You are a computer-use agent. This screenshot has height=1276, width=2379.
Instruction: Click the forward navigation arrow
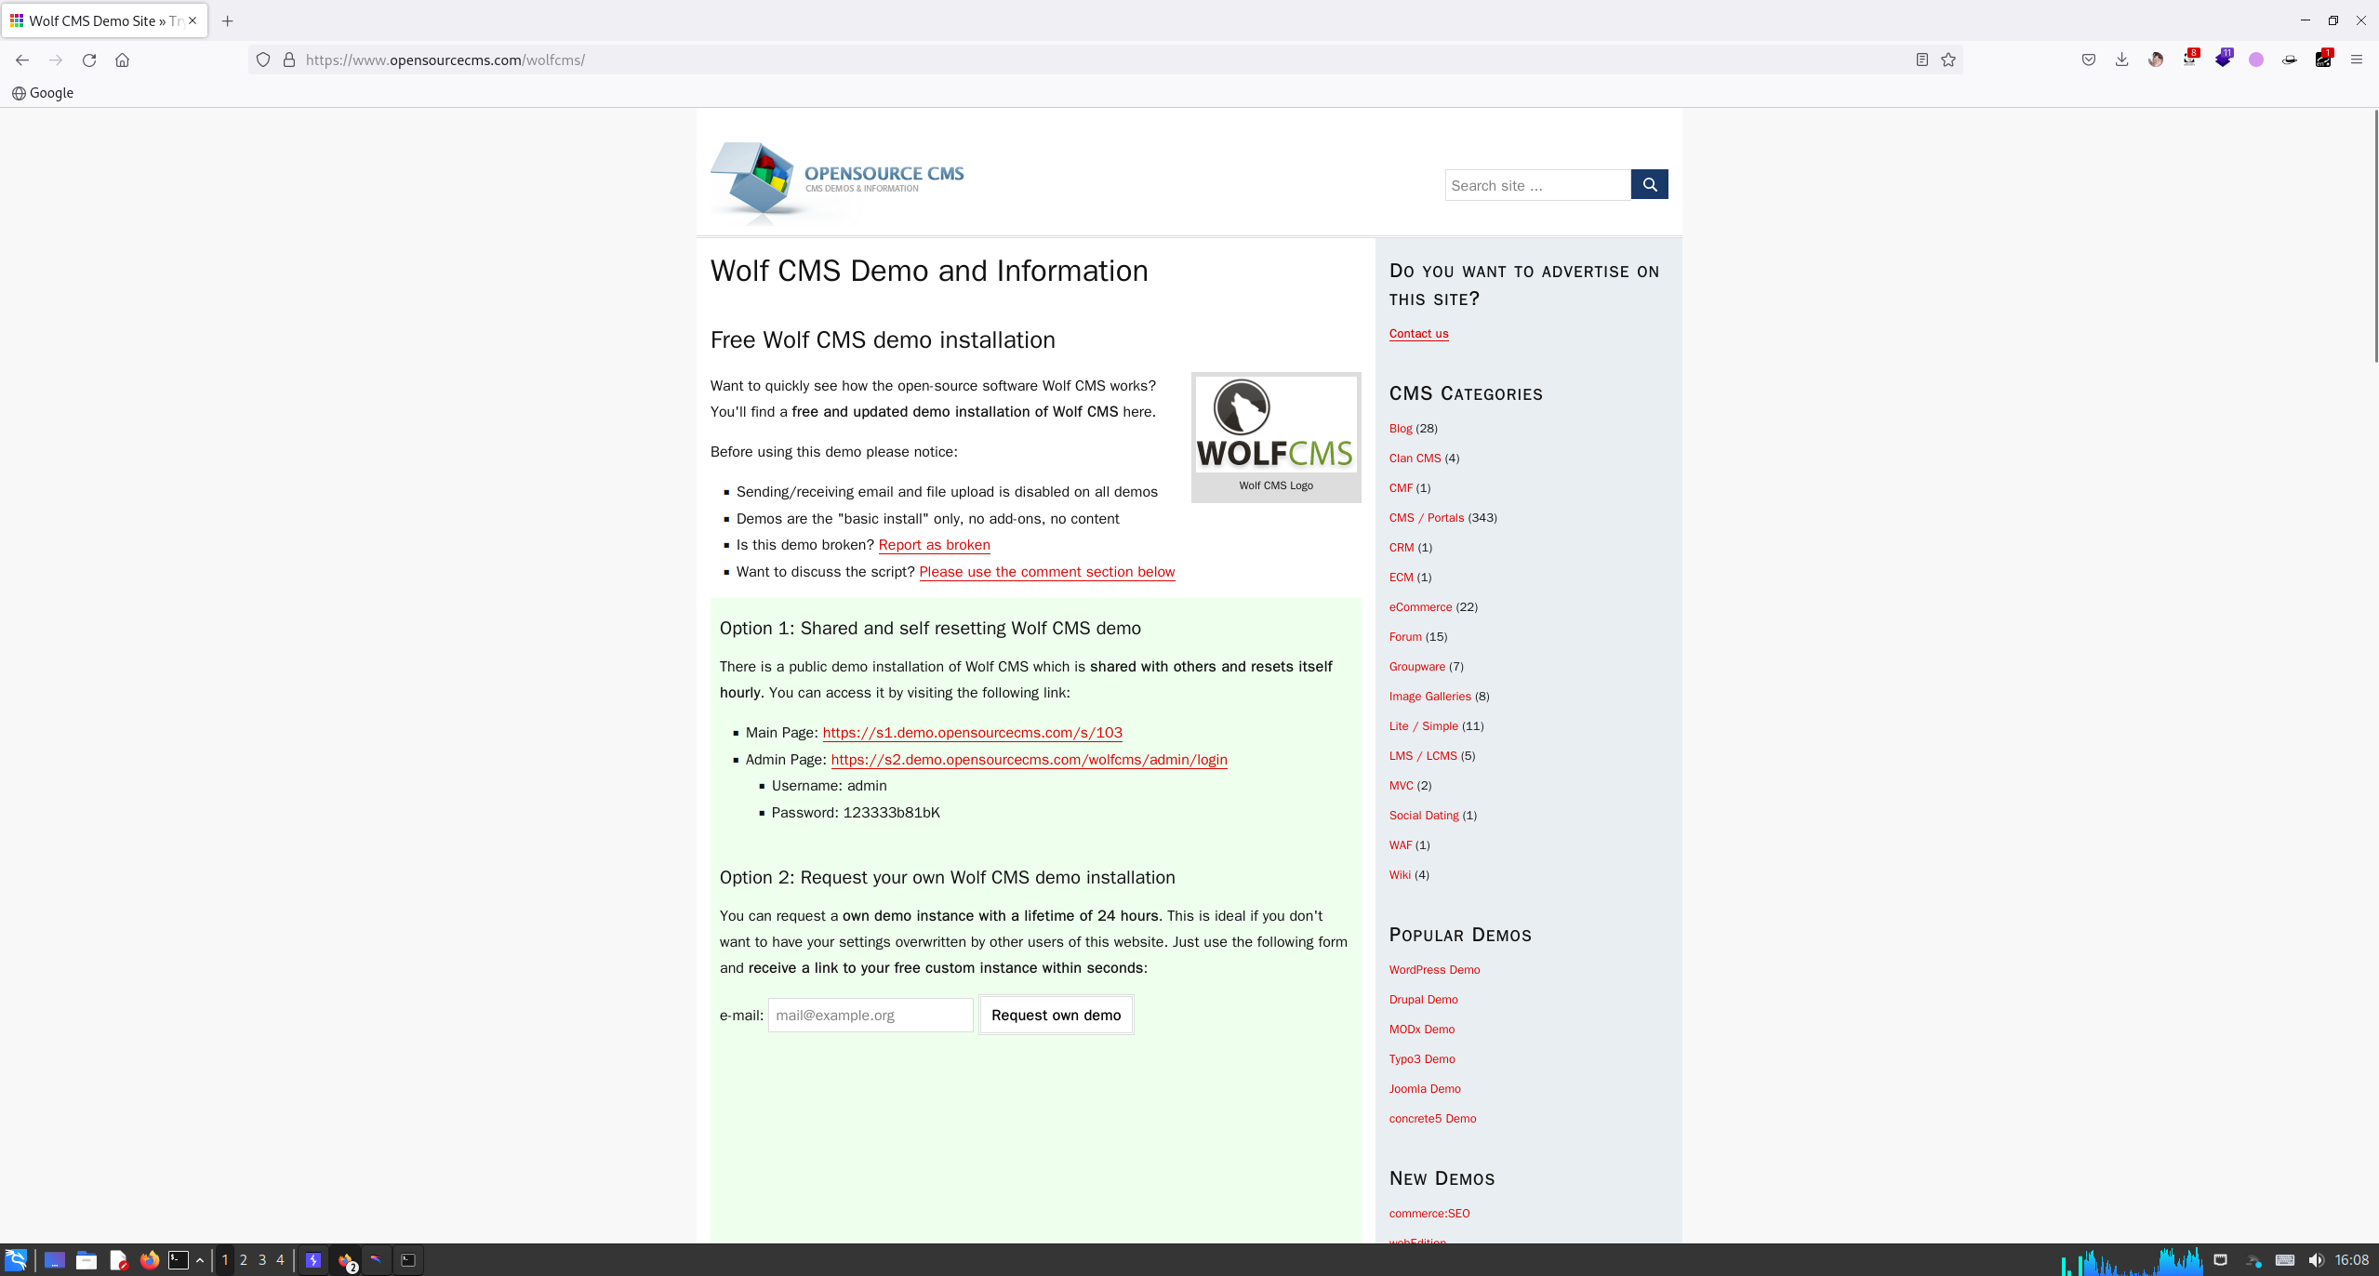56,60
